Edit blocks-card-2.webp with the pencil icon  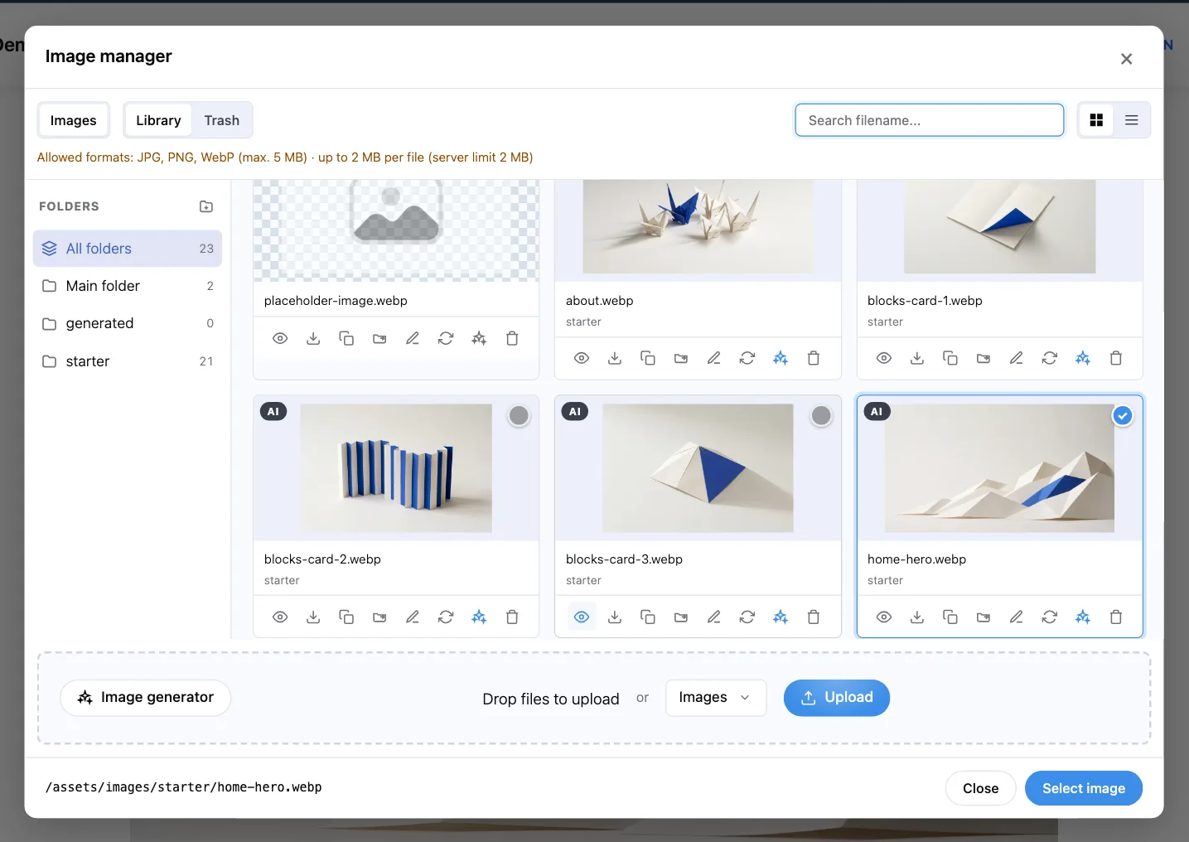(413, 617)
